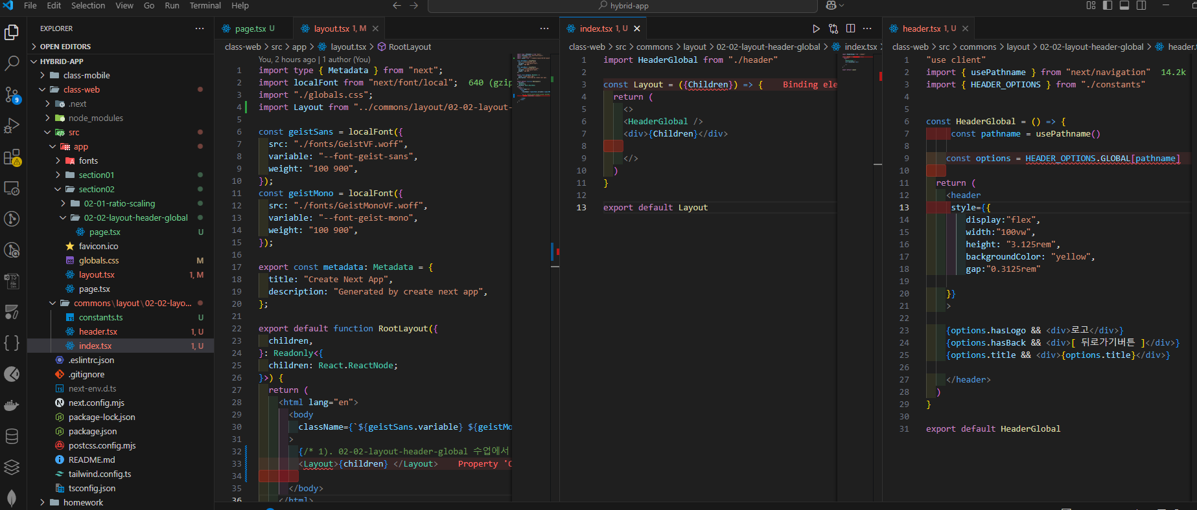Open the database cylinder icon view

[12, 437]
